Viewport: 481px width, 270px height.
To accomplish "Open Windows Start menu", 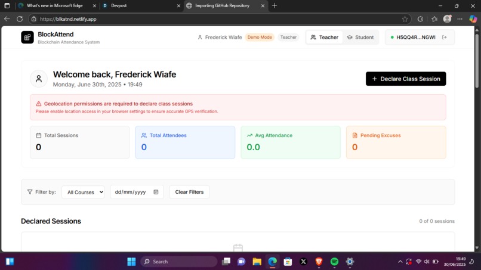I will tap(131, 262).
